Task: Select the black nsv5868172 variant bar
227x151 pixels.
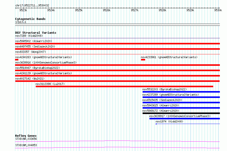Action: (181, 113)
